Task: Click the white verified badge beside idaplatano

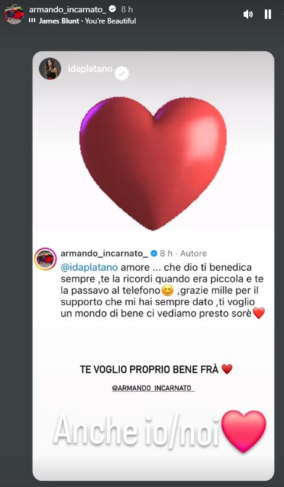Action: 122,74
